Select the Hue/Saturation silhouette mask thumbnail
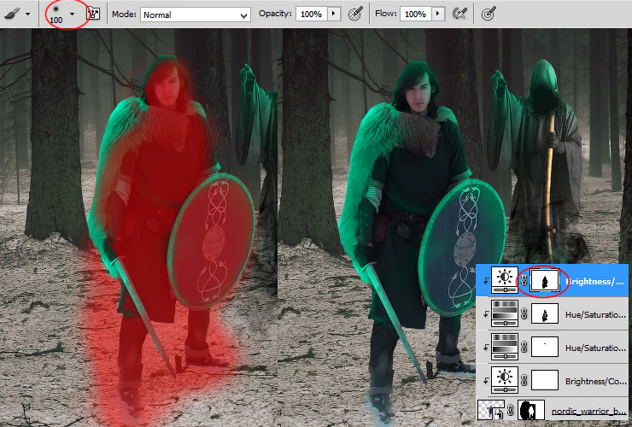This screenshot has width=632, height=427. (x=545, y=313)
